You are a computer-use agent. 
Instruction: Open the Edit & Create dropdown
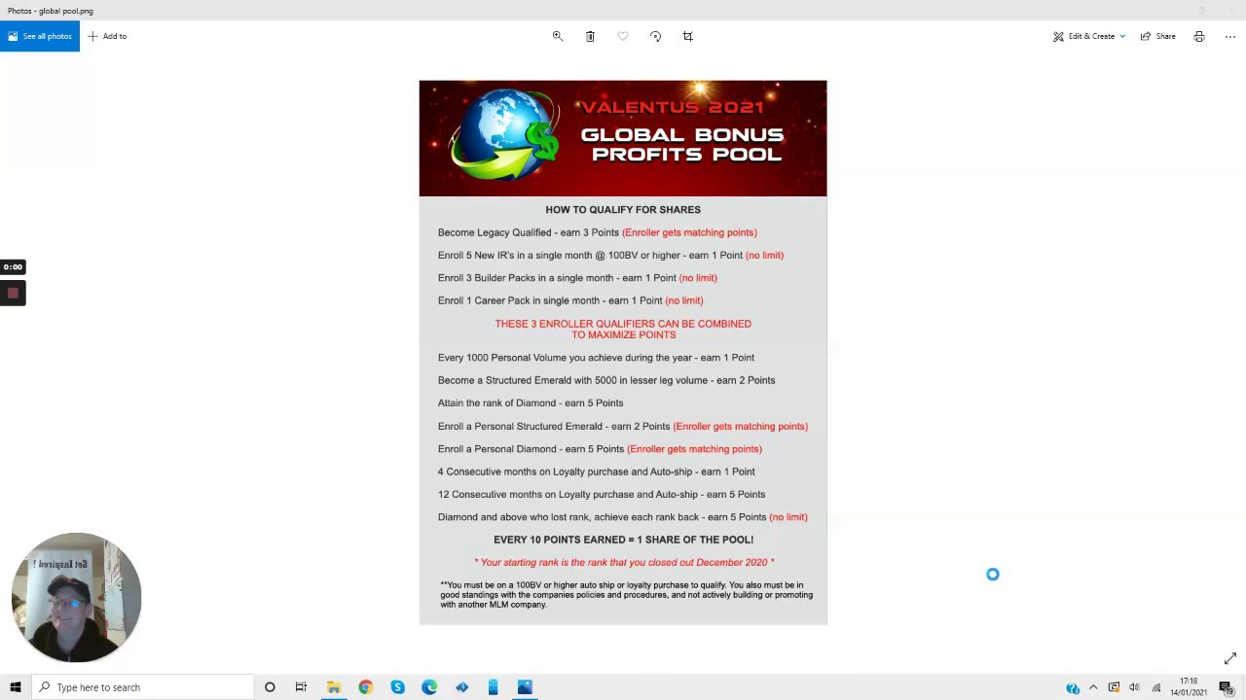1088,36
